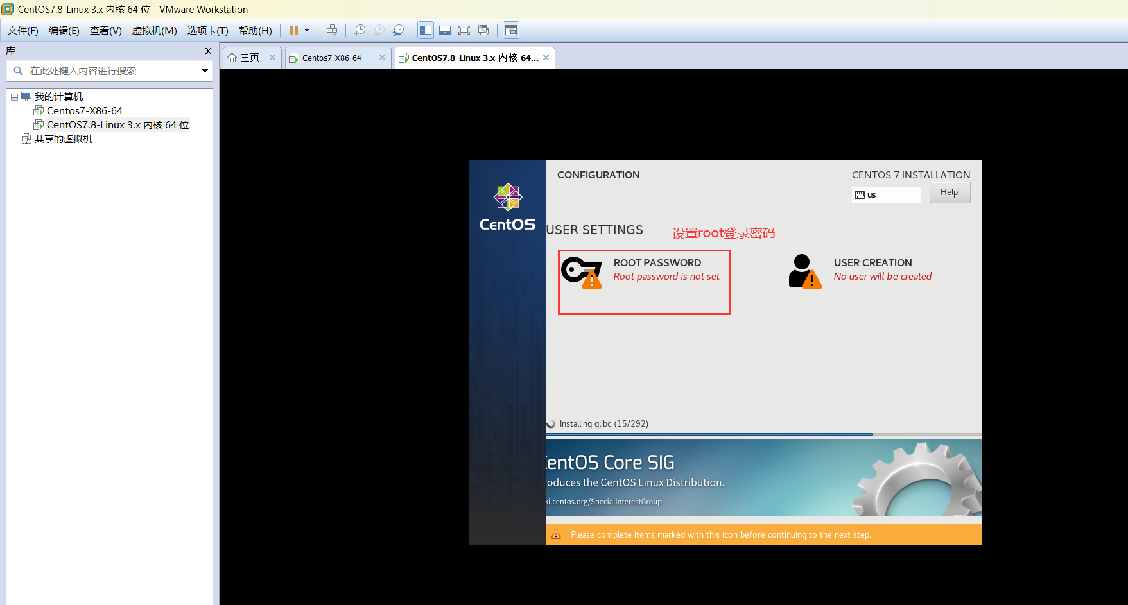The width and height of the screenshot is (1128, 605).
Task: Switch to Unity mode
Action: pos(483,30)
